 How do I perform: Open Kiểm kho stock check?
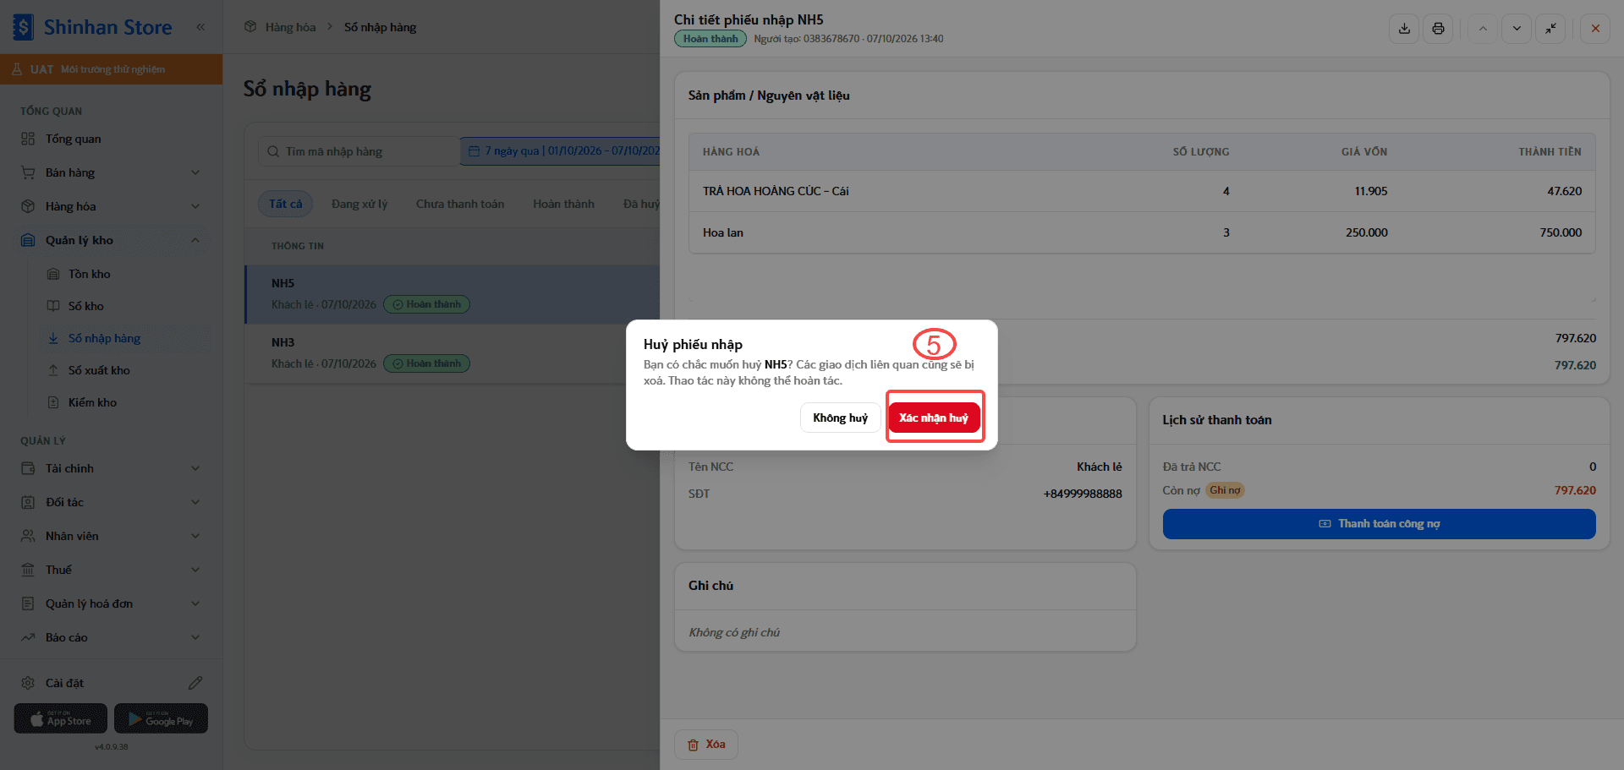click(x=124, y=402)
